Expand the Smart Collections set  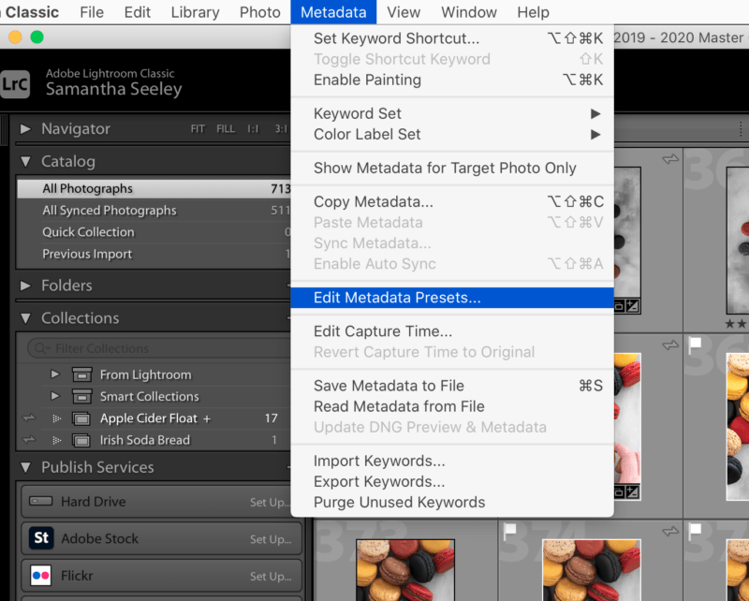tap(55, 396)
